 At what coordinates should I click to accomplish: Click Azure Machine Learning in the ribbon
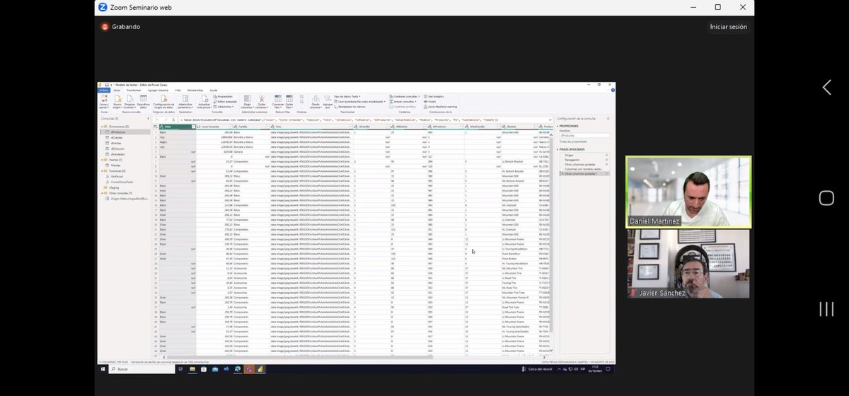tap(441, 107)
